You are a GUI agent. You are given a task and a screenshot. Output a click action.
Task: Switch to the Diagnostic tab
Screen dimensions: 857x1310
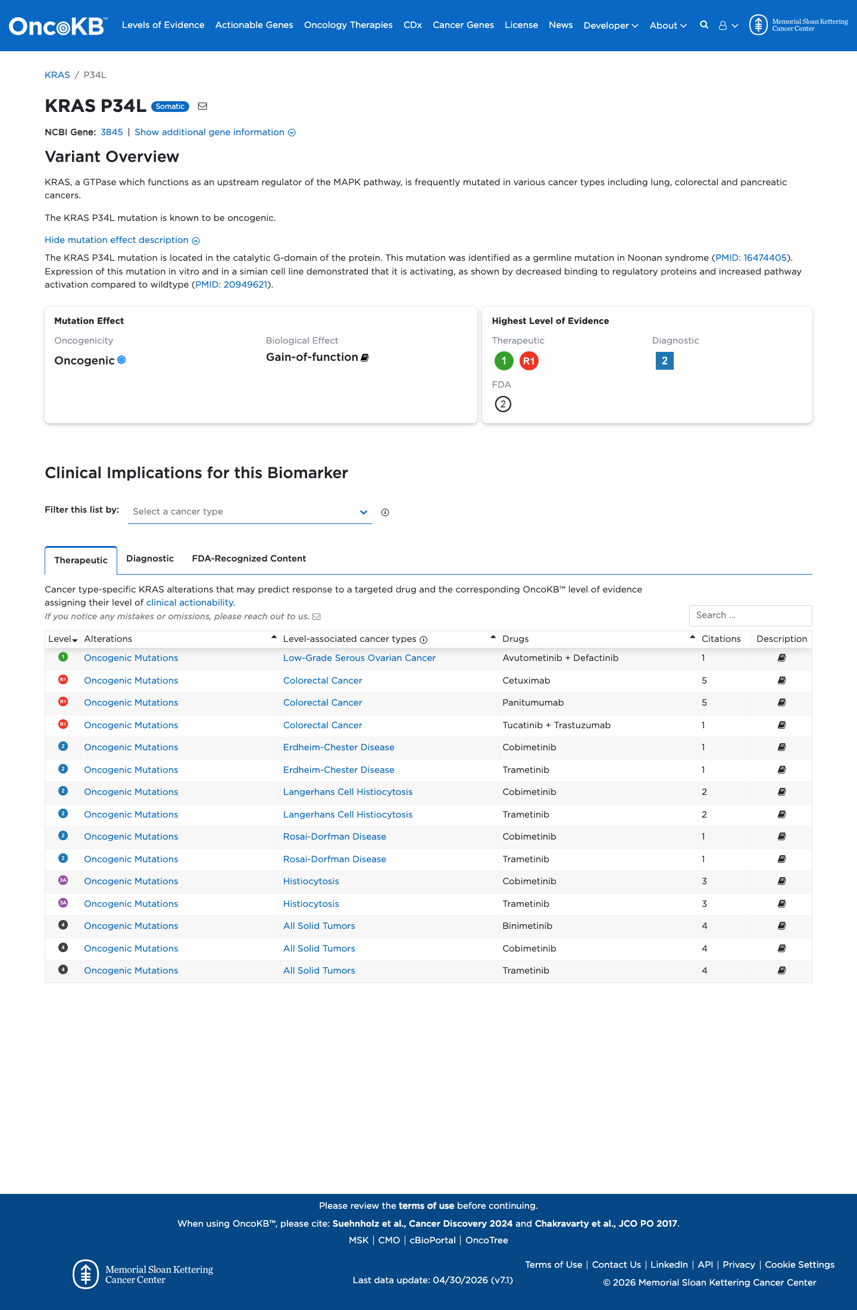tap(150, 559)
